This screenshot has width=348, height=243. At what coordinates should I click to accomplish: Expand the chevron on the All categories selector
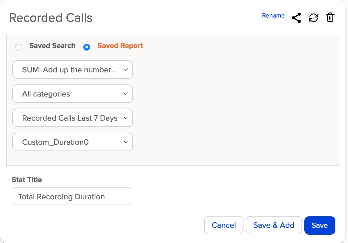point(125,94)
